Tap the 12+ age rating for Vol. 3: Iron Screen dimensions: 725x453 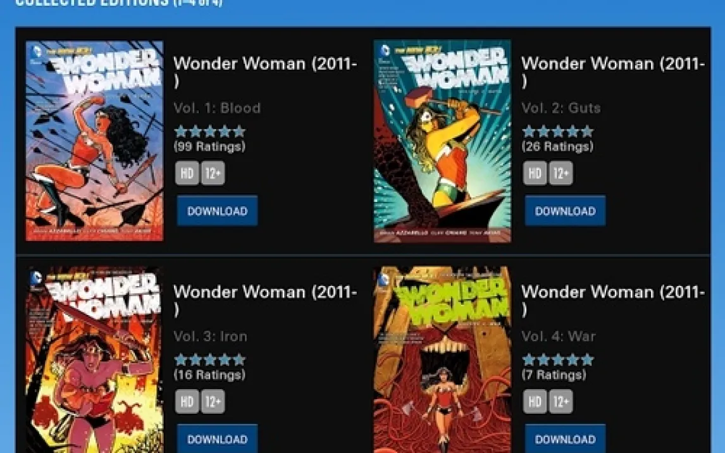click(213, 401)
